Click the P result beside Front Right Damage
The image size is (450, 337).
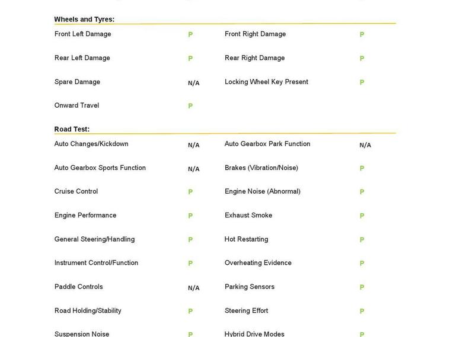362,35
